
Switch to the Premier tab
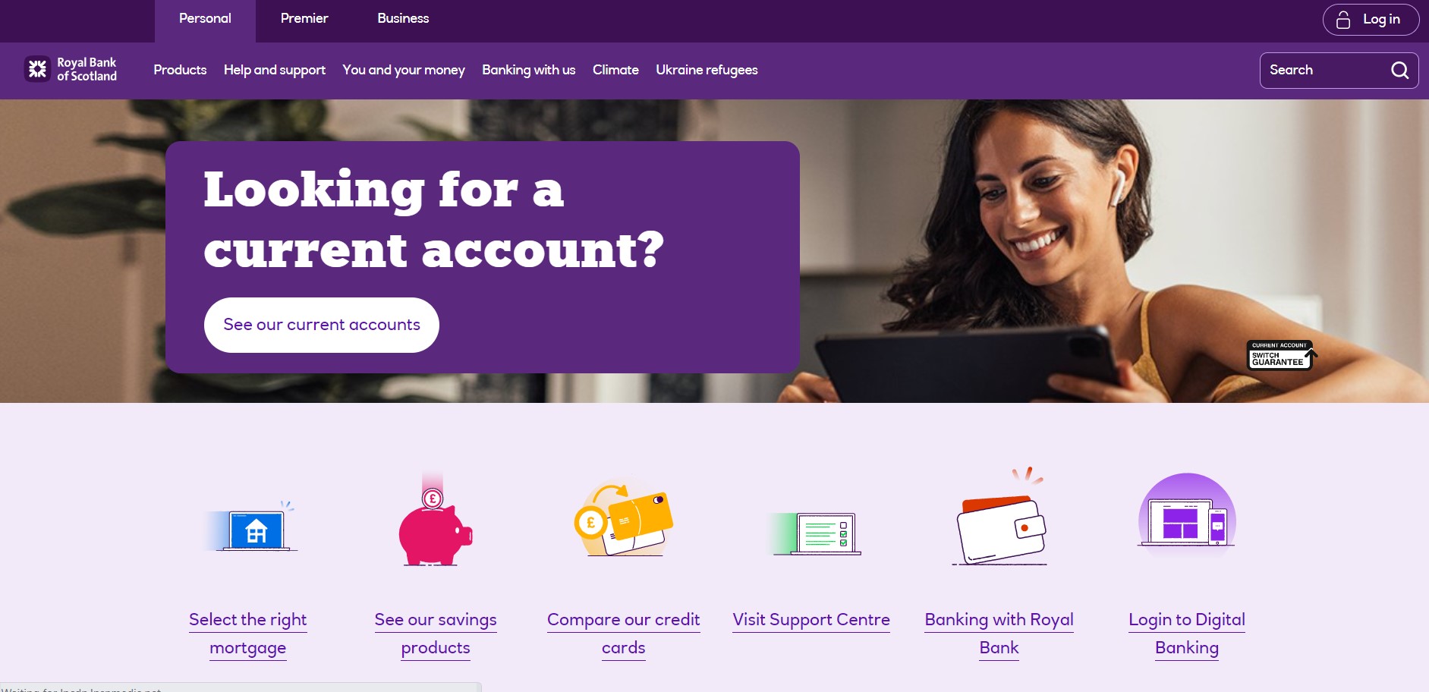point(304,19)
